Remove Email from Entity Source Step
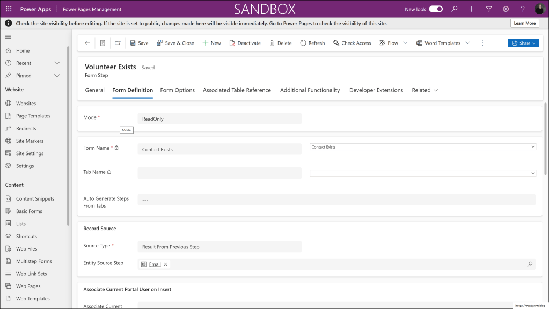This screenshot has height=309, width=549. pos(165,264)
